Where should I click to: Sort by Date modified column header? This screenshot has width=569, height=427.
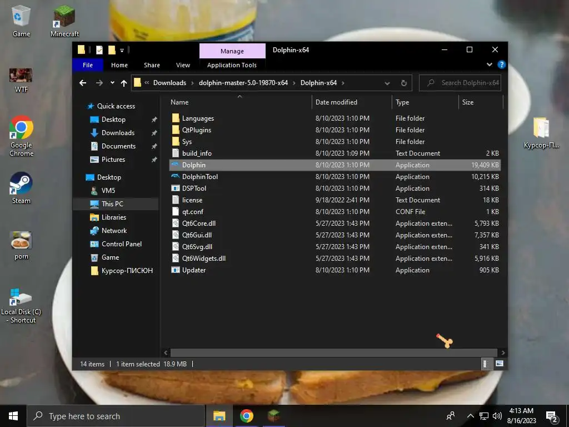tap(352, 102)
